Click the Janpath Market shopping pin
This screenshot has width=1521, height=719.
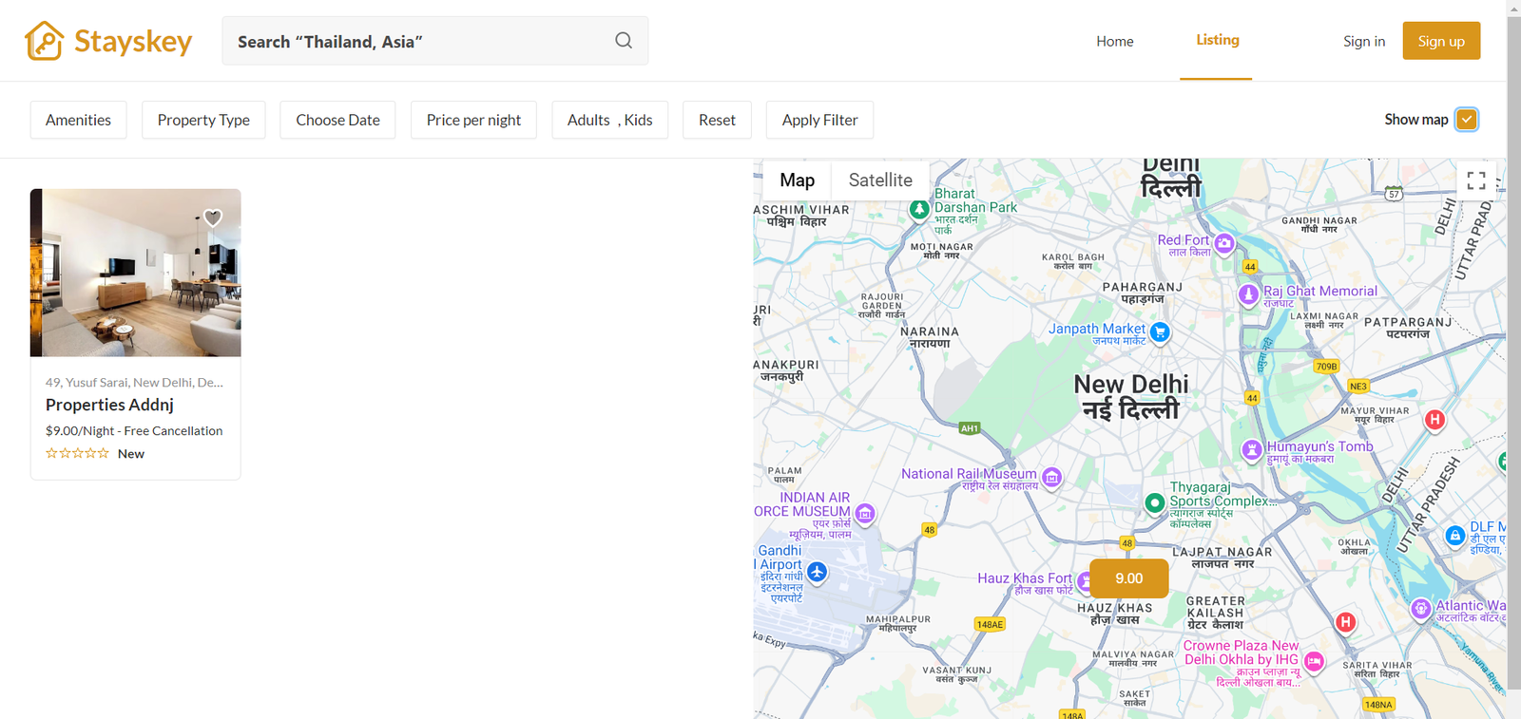tap(1159, 331)
